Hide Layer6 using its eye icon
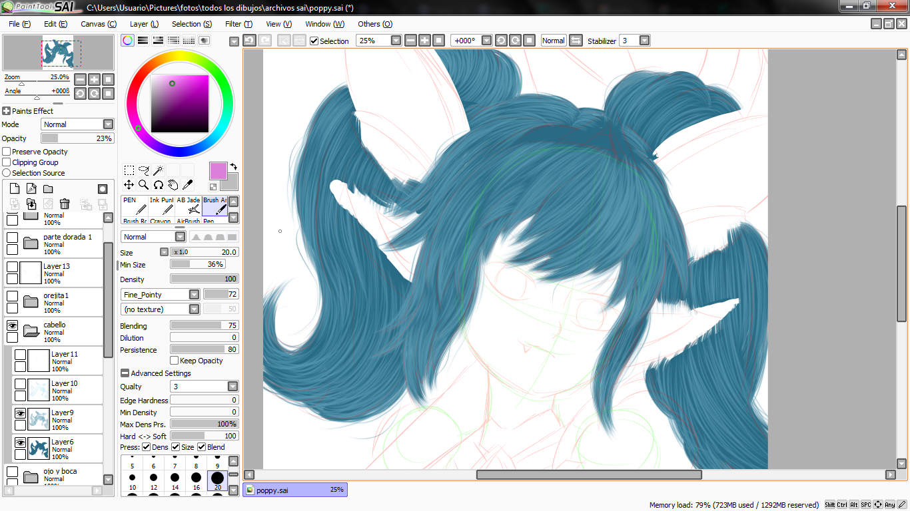910x511 pixels. (20, 442)
